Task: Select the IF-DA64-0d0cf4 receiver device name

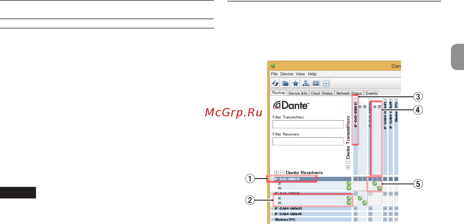Action: click(288, 214)
